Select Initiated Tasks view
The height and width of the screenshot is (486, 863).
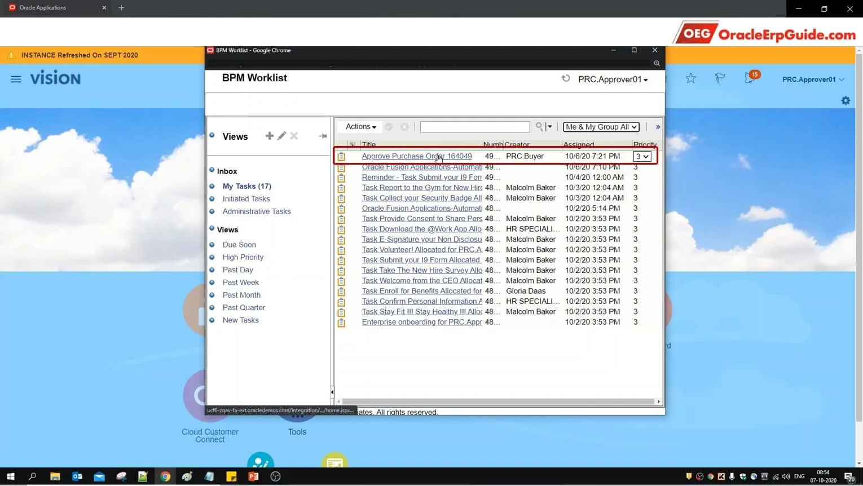coord(246,199)
